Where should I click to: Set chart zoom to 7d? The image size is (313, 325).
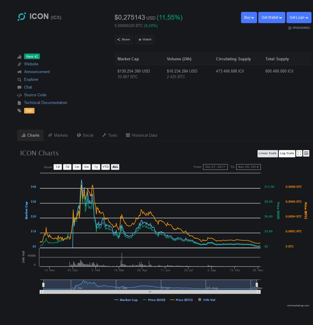(x=67, y=167)
